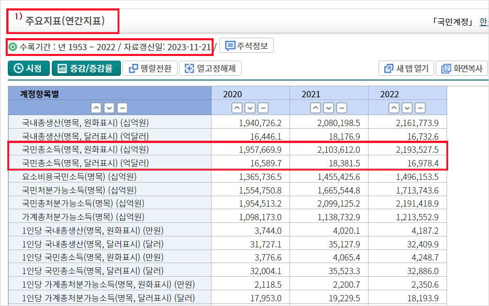Click the cell value 4,248.7
This screenshot has width=489, height=306.
pos(425,258)
